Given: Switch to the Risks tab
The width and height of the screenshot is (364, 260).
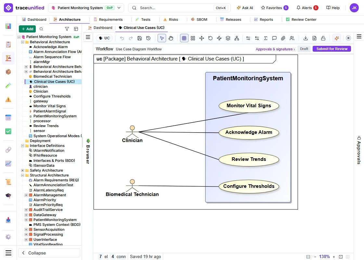Looking at the screenshot, I should (171, 19).
